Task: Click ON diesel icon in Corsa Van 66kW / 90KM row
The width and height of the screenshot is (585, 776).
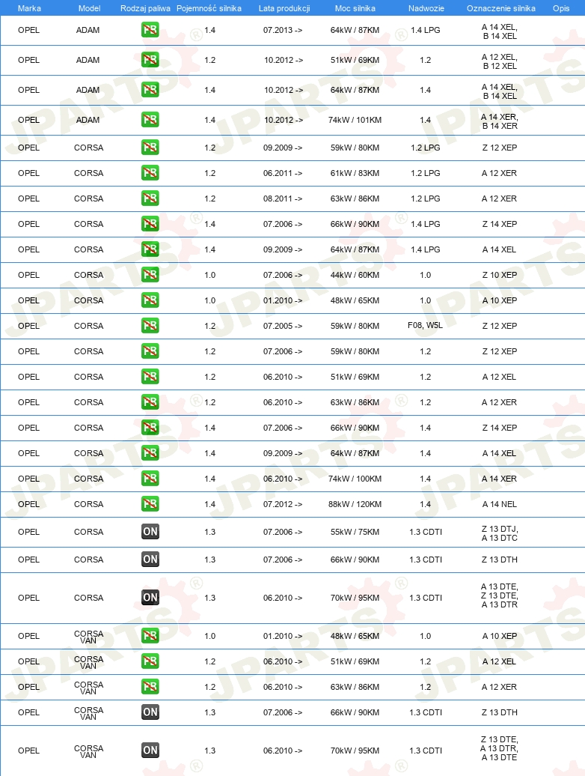Action: coord(150,712)
